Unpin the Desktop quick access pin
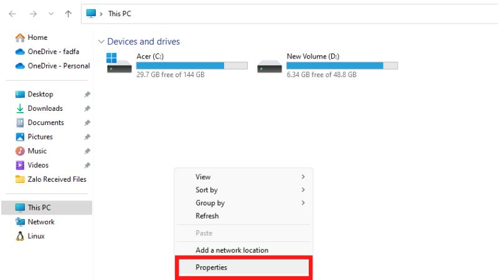The image size is (498, 280). [x=87, y=95]
